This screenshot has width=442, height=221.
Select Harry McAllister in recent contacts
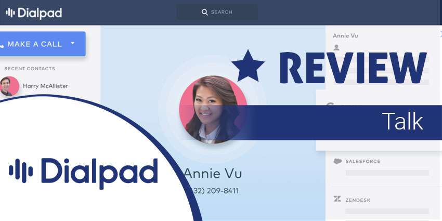45,86
